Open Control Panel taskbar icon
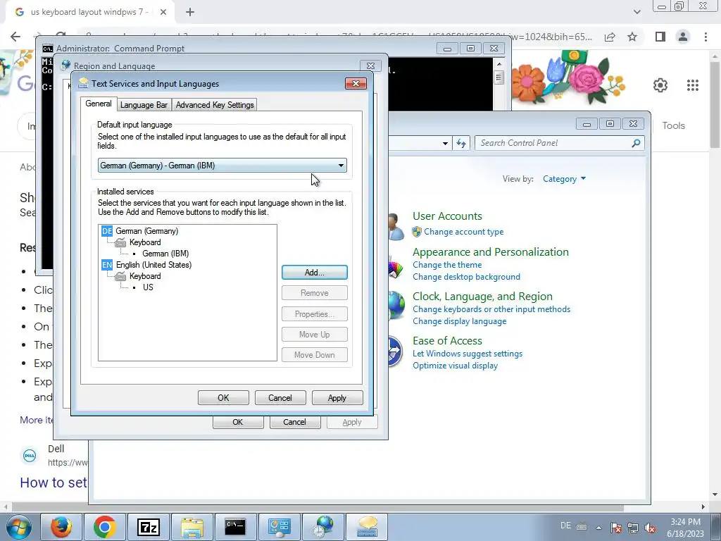 coord(279,527)
